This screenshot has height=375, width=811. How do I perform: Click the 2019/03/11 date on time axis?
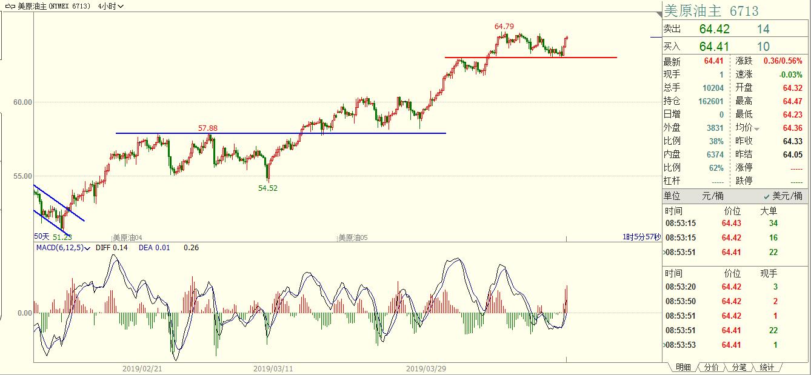point(272,368)
